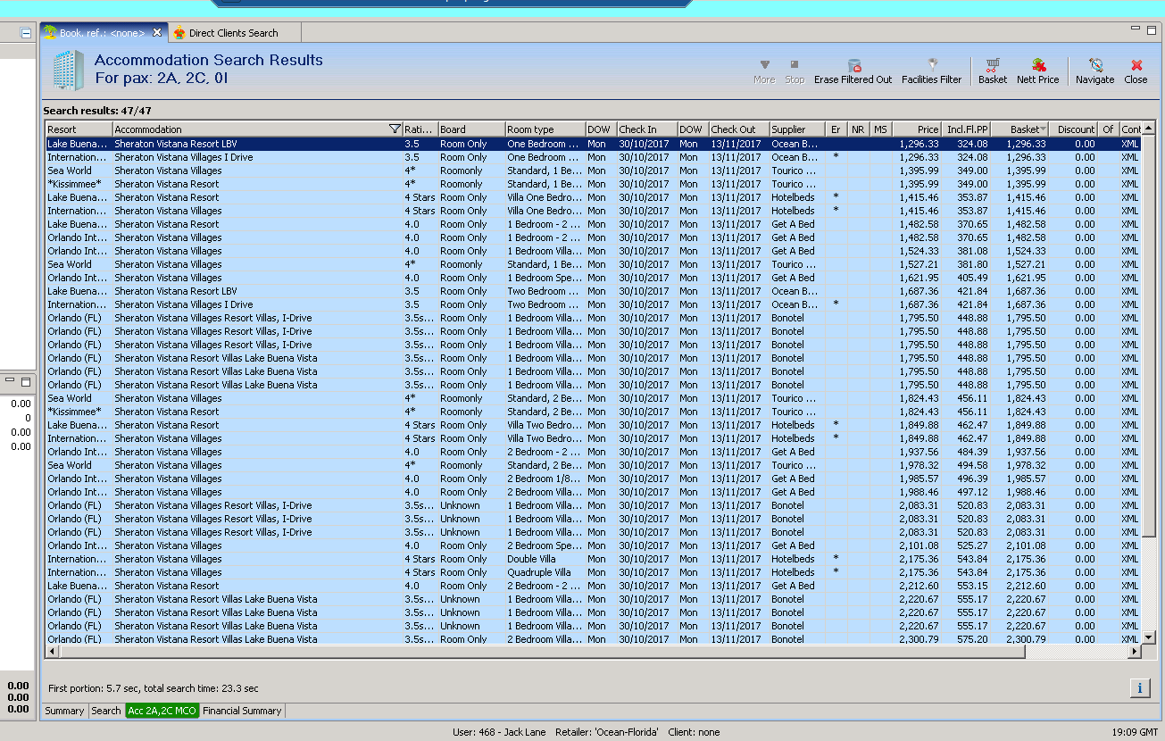This screenshot has width=1165, height=741.
Task: Sort by the Rating column header
Action: [420, 129]
